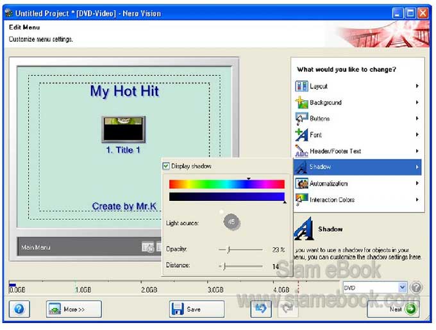Expand the Header/Footer Text submenu arrow
This screenshot has width=436, height=330.
417,151
